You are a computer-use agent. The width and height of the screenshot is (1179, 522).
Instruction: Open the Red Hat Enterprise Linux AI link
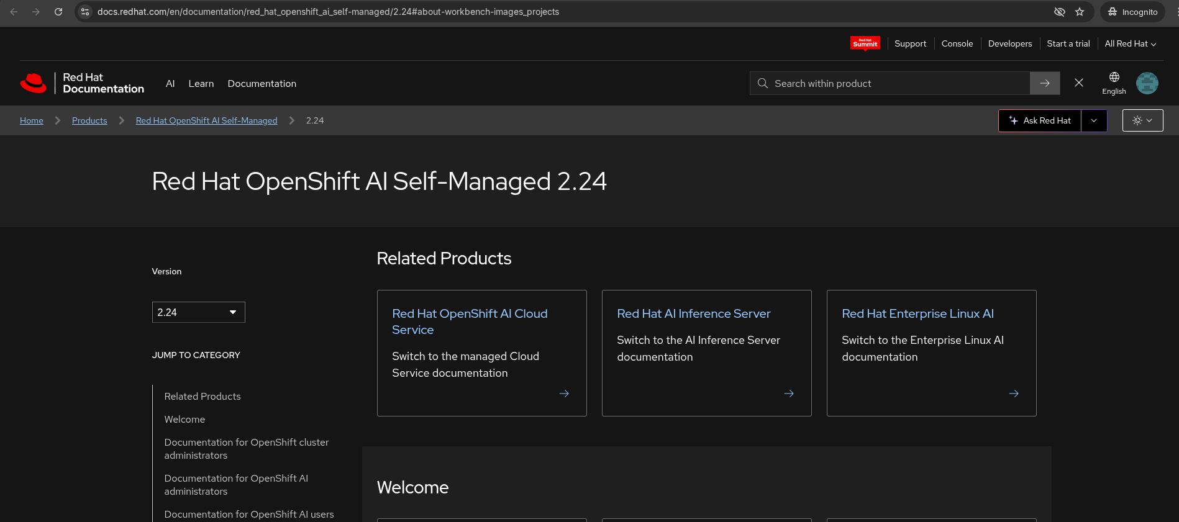[917, 314]
